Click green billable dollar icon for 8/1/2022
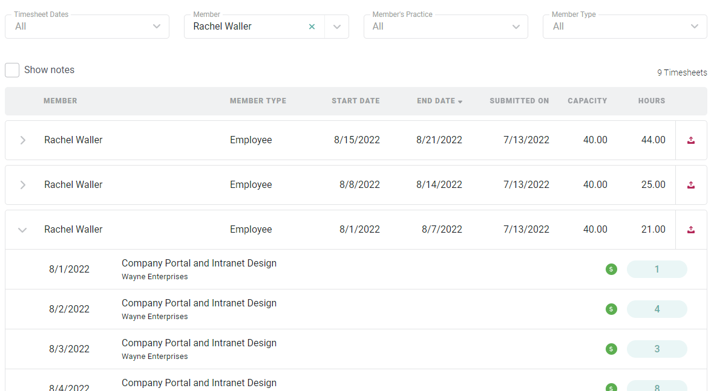The height and width of the screenshot is (391, 714). 611,270
